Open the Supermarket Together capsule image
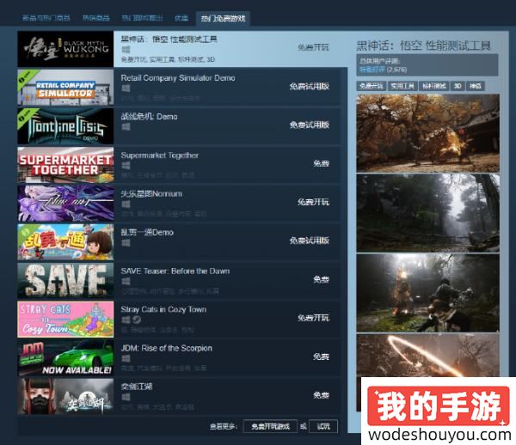Viewport: 516px width, 445px height. pyautogui.click(x=65, y=165)
